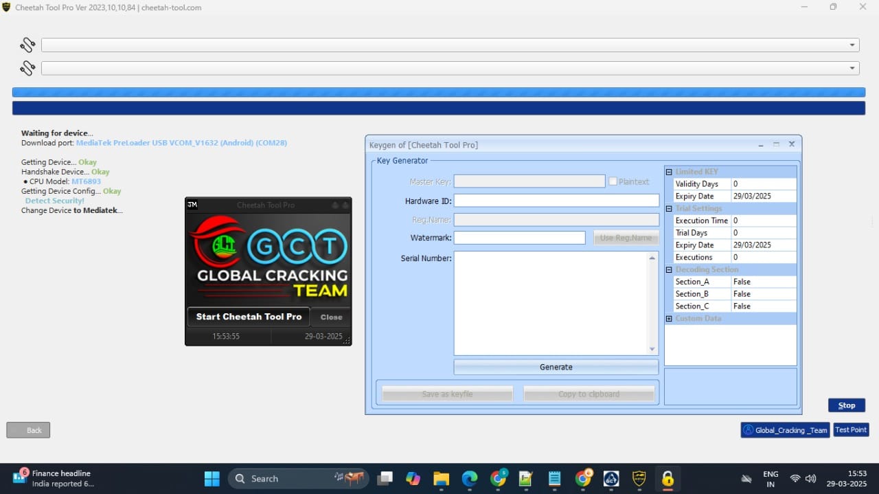The width and height of the screenshot is (879, 494).
Task: Open the gold shield Cheetah taskbar icon
Action: coord(639,478)
